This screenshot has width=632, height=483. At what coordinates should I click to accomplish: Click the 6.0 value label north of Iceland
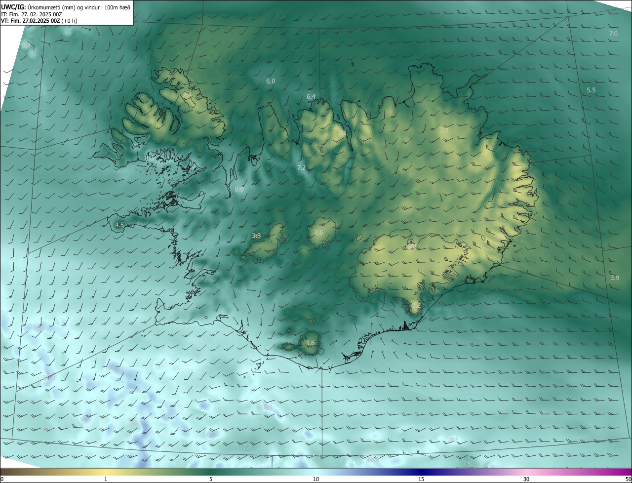pos(271,81)
